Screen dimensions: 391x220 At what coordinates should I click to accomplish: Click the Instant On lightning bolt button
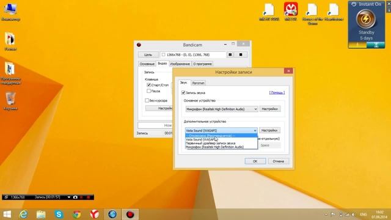tap(366, 19)
